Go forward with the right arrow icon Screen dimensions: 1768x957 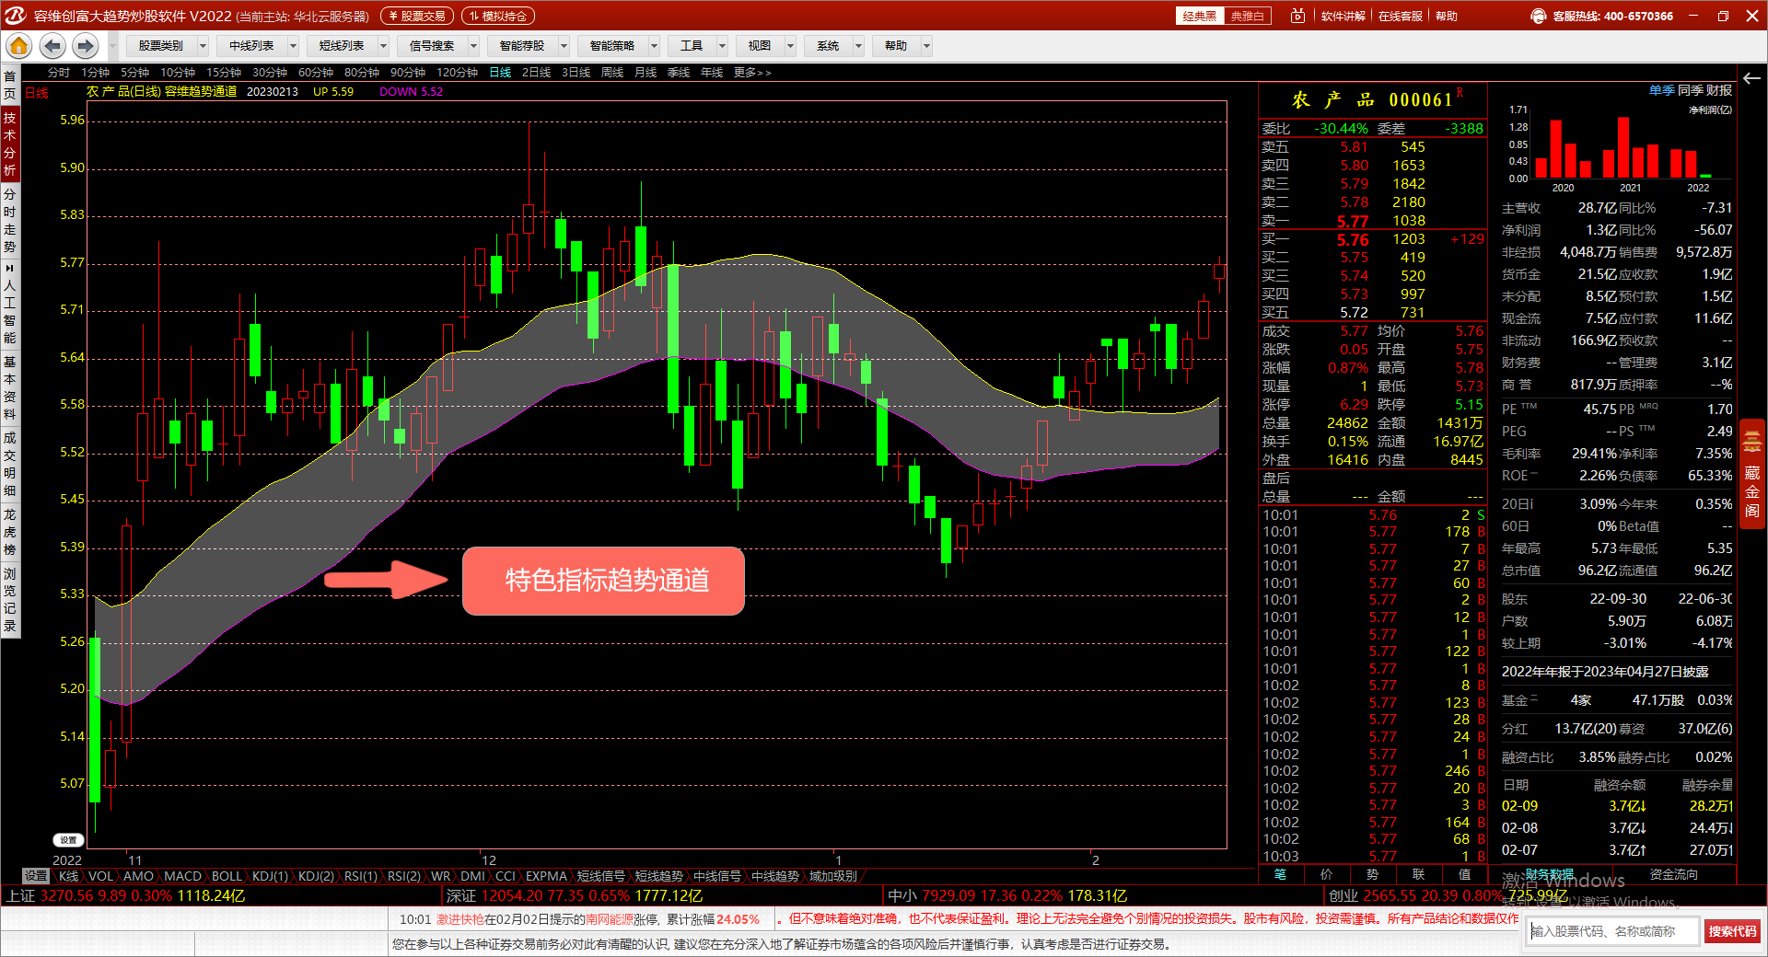pyautogui.click(x=86, y=46)
